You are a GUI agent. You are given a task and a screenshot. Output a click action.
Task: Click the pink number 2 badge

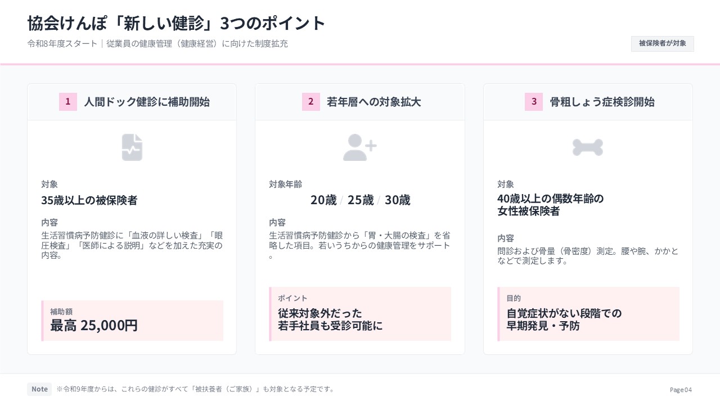pyautogui.click(x=310, y=102)
